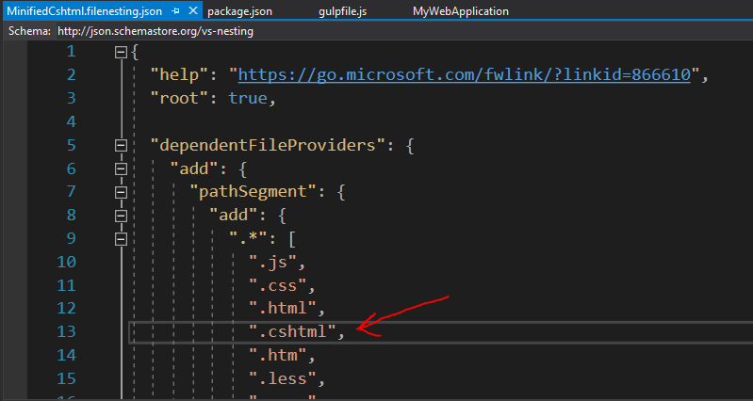Pin the MinifiedCshtml.filenesting.json tab

click(x=175, y=10)
